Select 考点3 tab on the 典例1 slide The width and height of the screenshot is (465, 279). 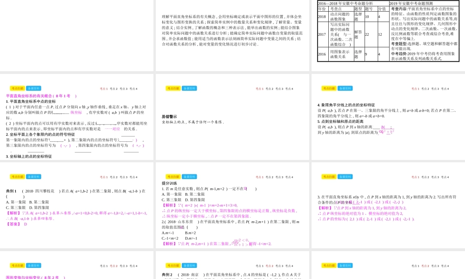tap(124, 177)
